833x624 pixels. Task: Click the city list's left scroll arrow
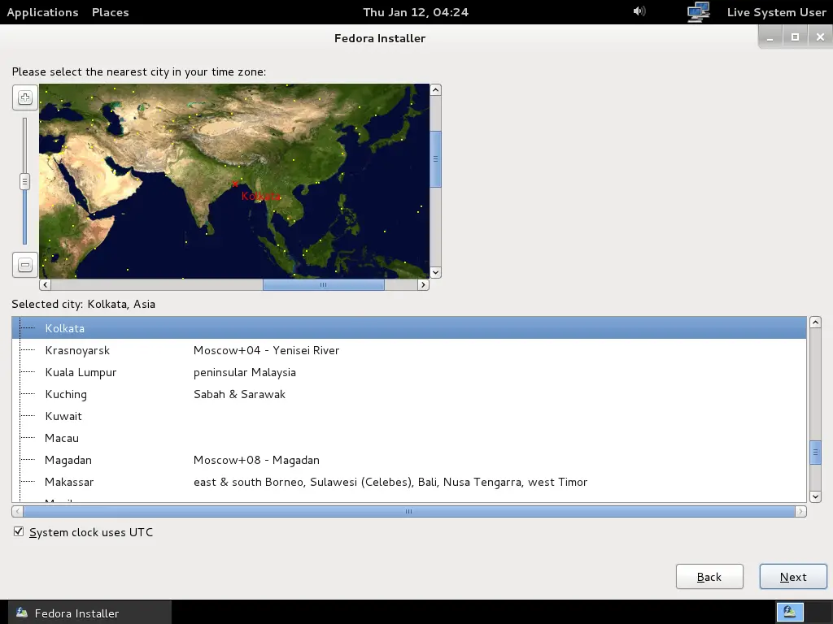(18, 512)
